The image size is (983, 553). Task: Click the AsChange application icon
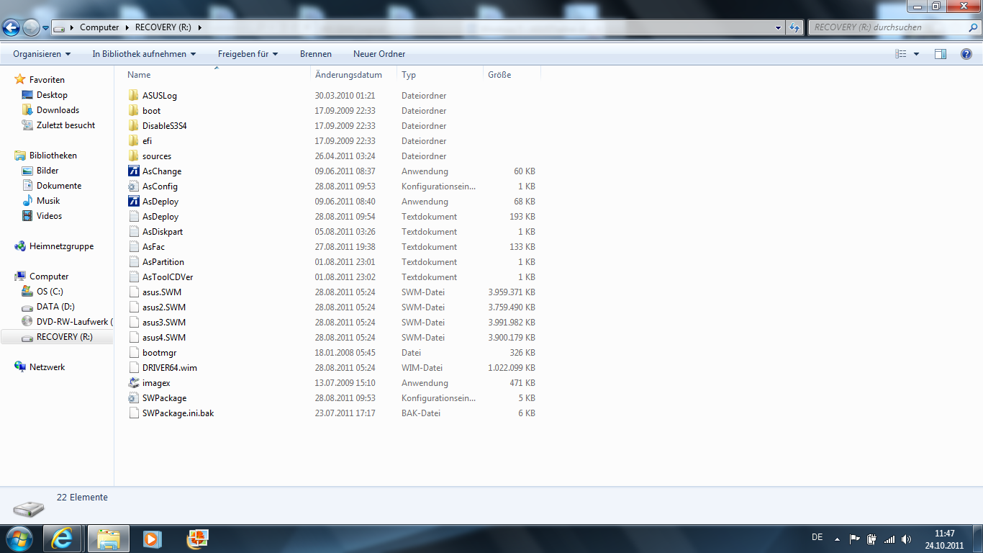(x=133, y=171)
